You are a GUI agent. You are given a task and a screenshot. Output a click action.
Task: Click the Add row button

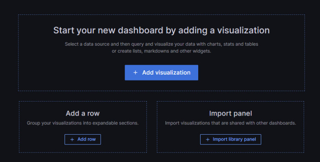click(83, 139)
